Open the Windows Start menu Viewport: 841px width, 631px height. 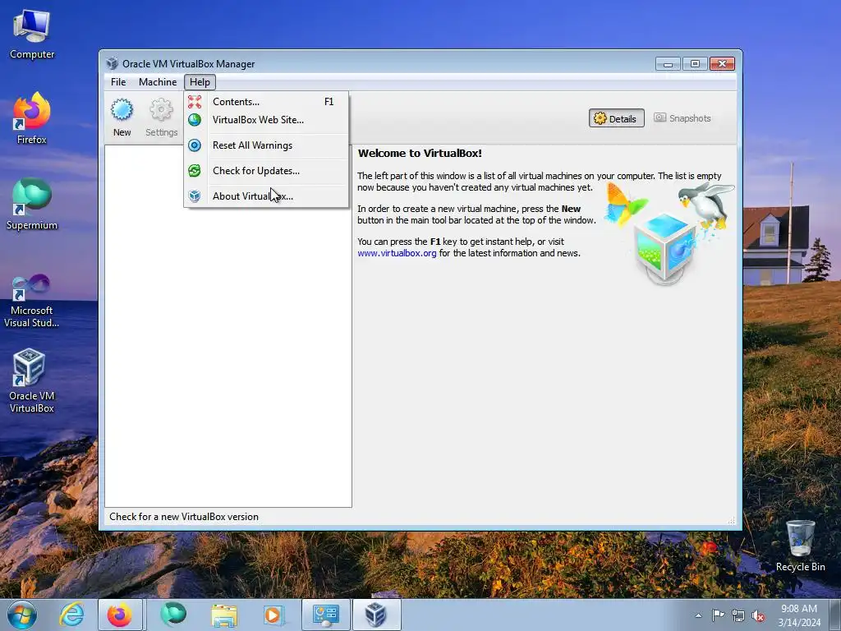pyautogui.click(x=22, y=615)
